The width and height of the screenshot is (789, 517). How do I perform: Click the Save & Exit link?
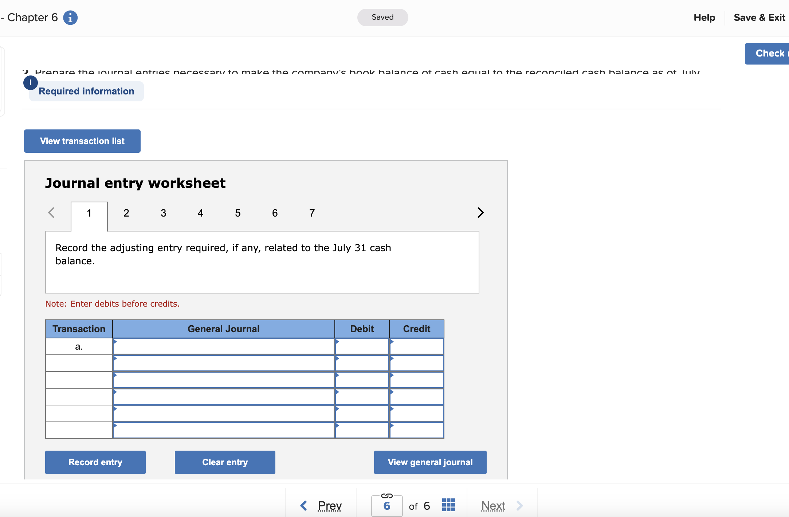(x=759, y=17)
